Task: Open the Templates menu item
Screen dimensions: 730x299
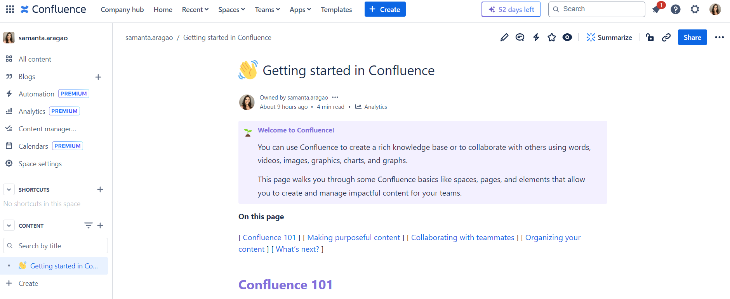Action: 336,9
